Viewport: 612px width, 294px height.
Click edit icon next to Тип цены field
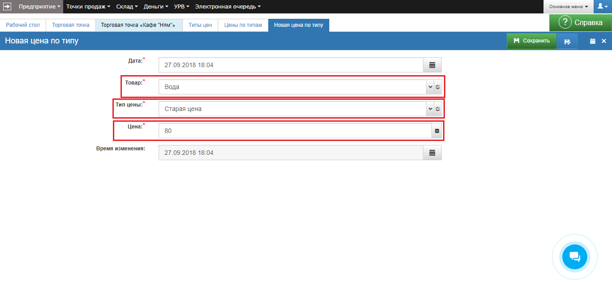(x=438, y=109)
